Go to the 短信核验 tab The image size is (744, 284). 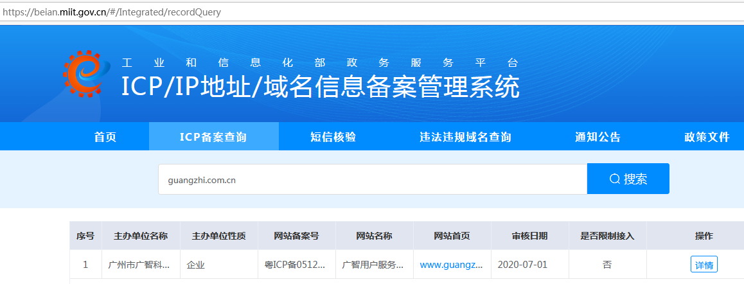click(x=333, y=138)
